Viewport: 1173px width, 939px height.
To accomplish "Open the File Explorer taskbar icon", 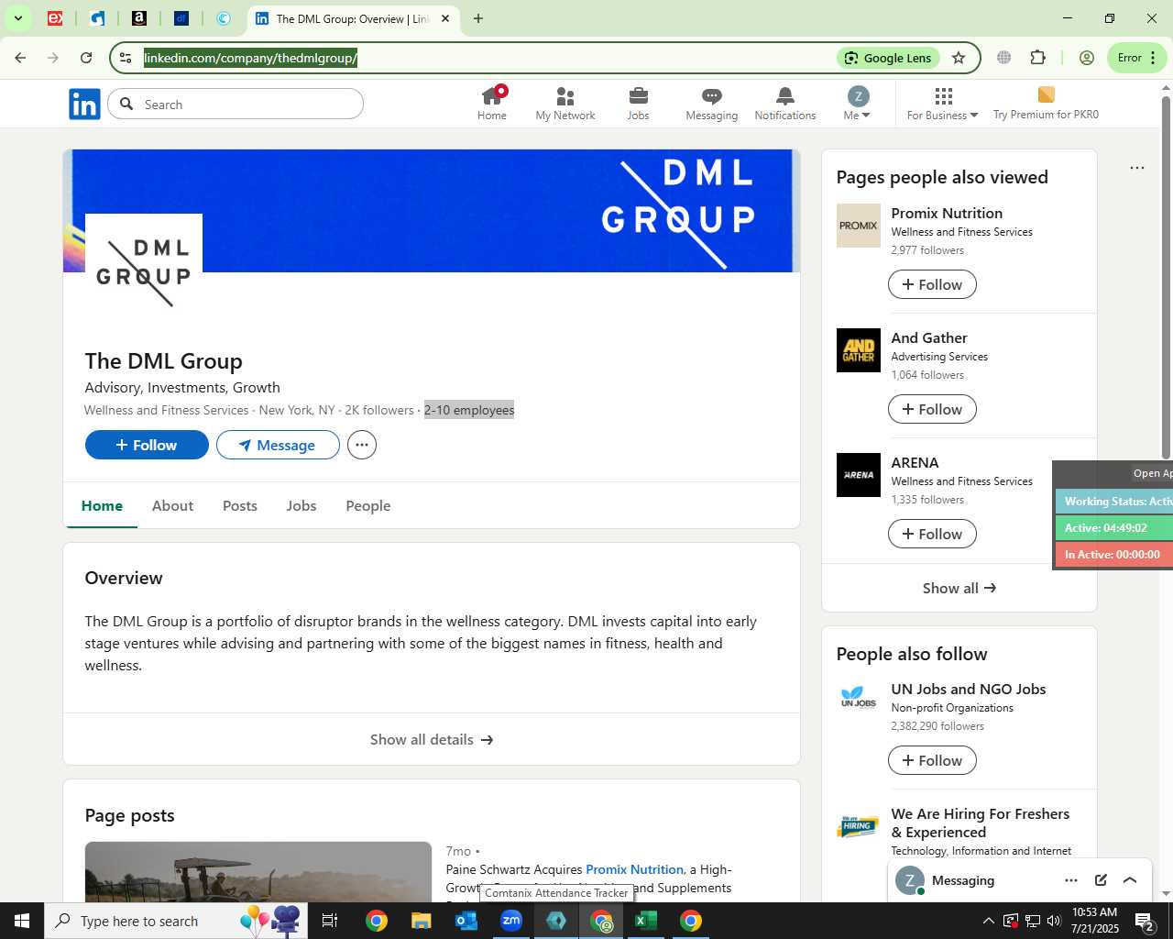I will click(x=421, y=921).
